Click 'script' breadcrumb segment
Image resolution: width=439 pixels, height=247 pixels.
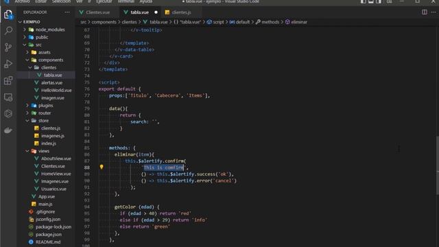(x=218, y=22)
